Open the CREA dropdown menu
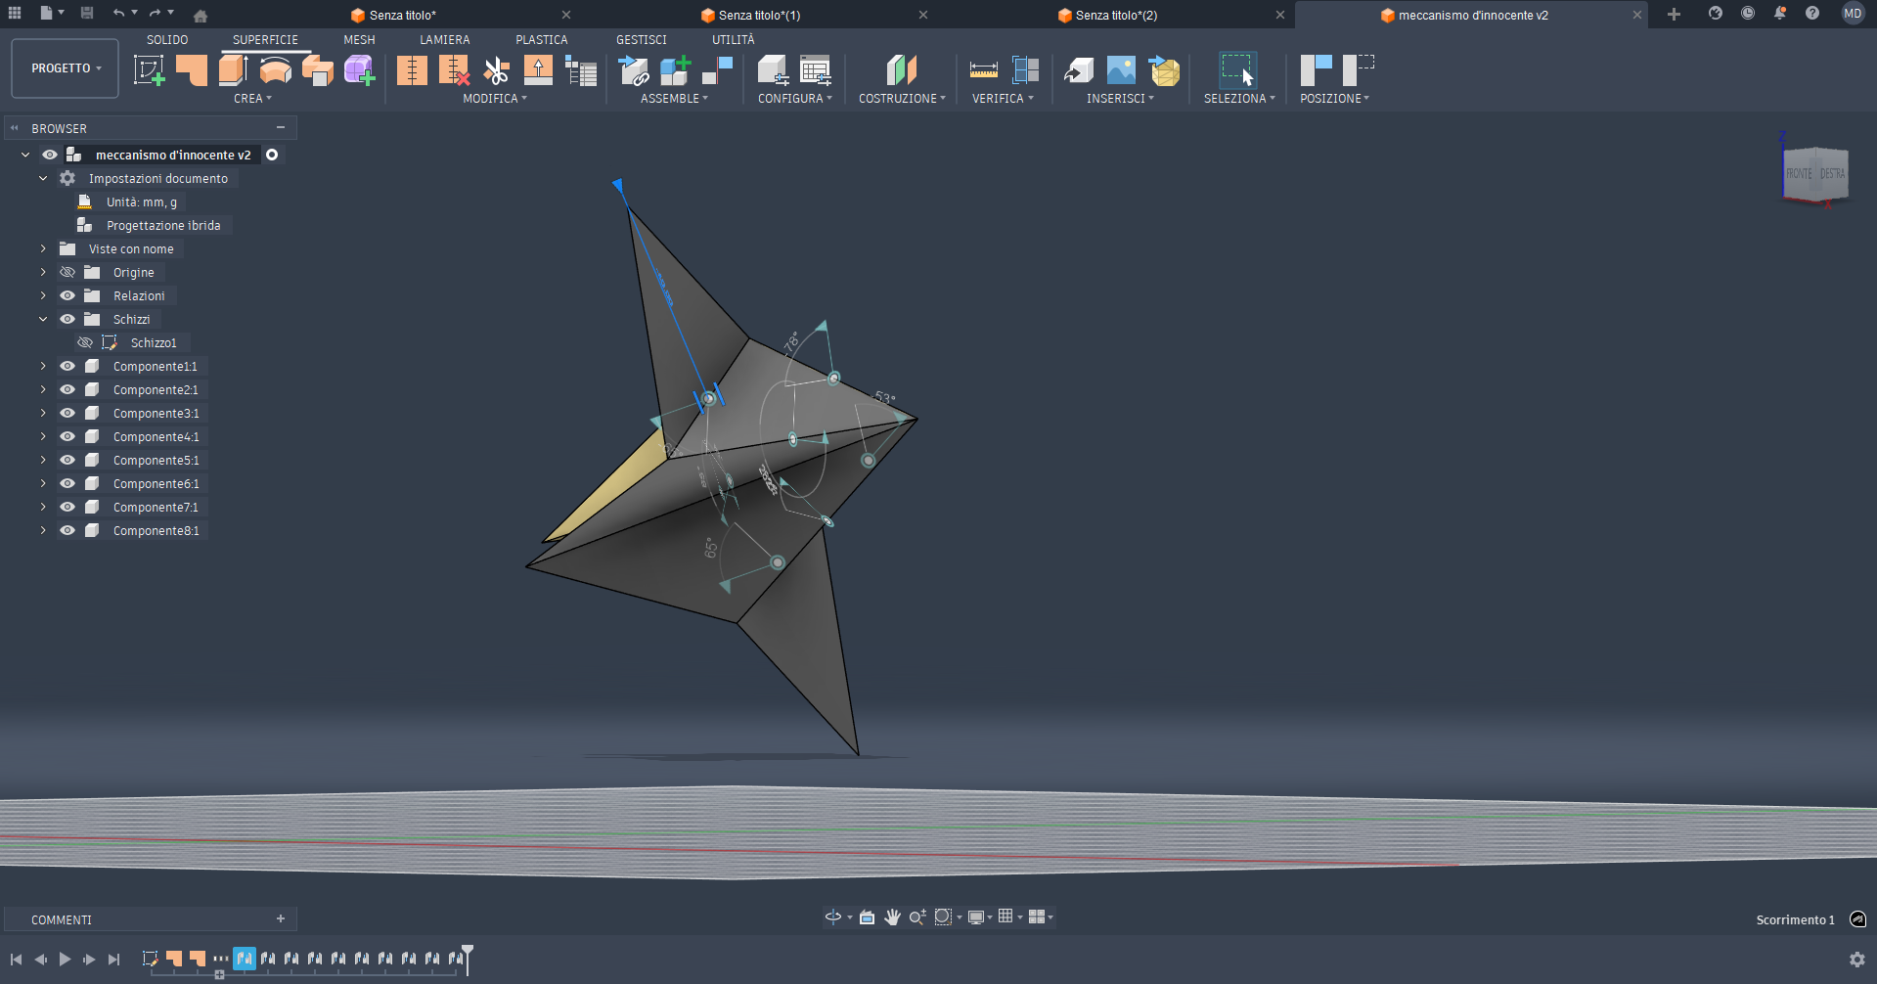This screenshot has height=984, width=1877. point(252,98)
